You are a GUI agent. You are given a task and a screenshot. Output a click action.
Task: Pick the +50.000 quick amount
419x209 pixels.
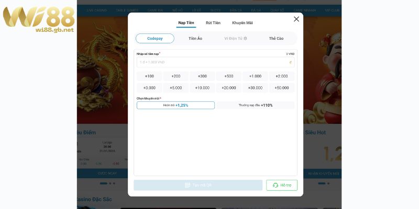pos(282,88)
